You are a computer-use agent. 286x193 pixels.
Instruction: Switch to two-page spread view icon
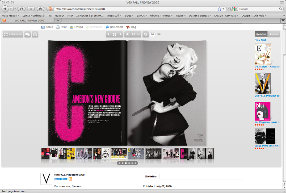pos(28,34)
